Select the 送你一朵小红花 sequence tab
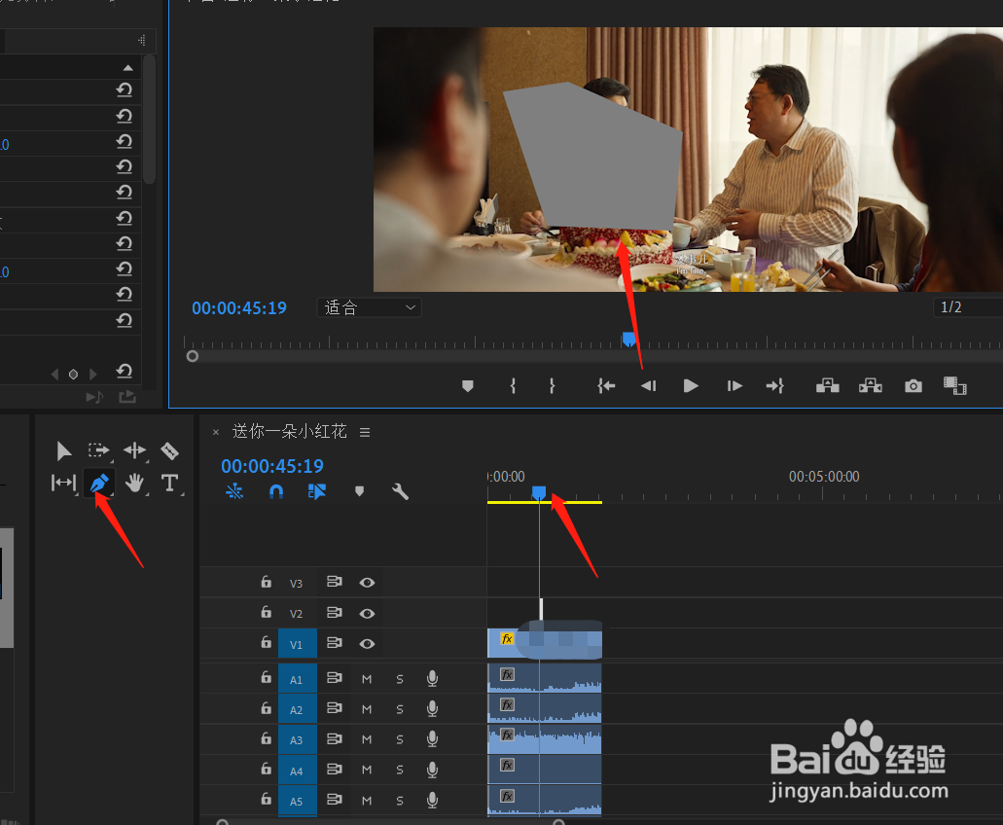 [x=289, y=432]
